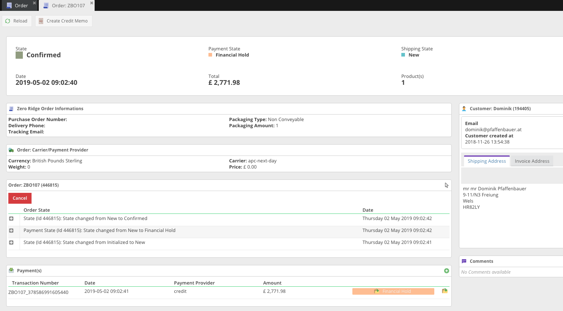The height and width of the screenshot is (311, 563).
Task: Click the total £ 2,771.98 in summary
Action: click(224, 83)
